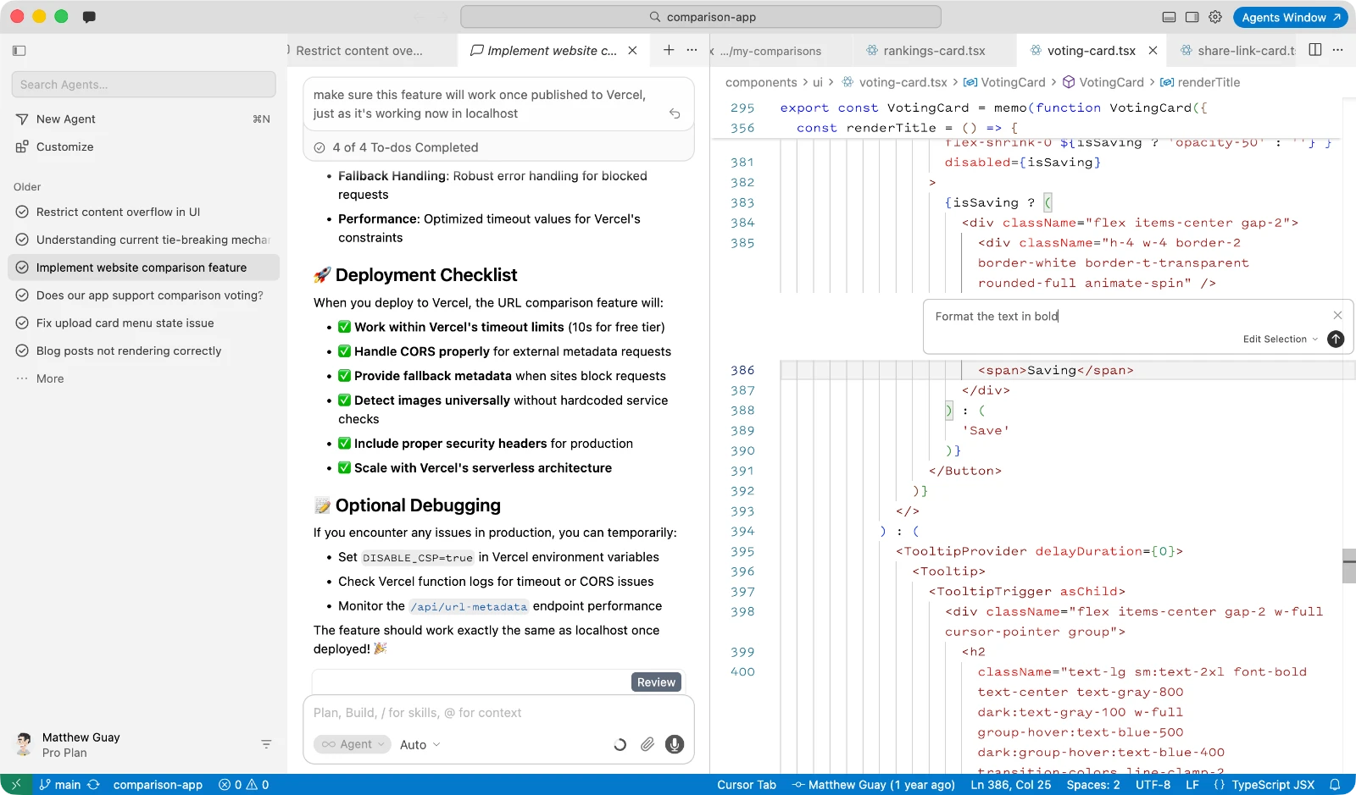Open editor more actions ellipsis
This screenshot has height=795, width=1356.
pos(1338,50)
